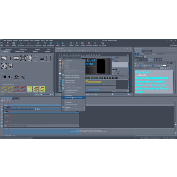Click the green play button in the toolbar
This screenshot has height=177, width=177.
[x=58, y=44]
